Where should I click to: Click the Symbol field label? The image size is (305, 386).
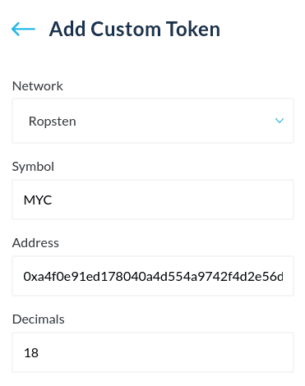[x=33, y=167]
